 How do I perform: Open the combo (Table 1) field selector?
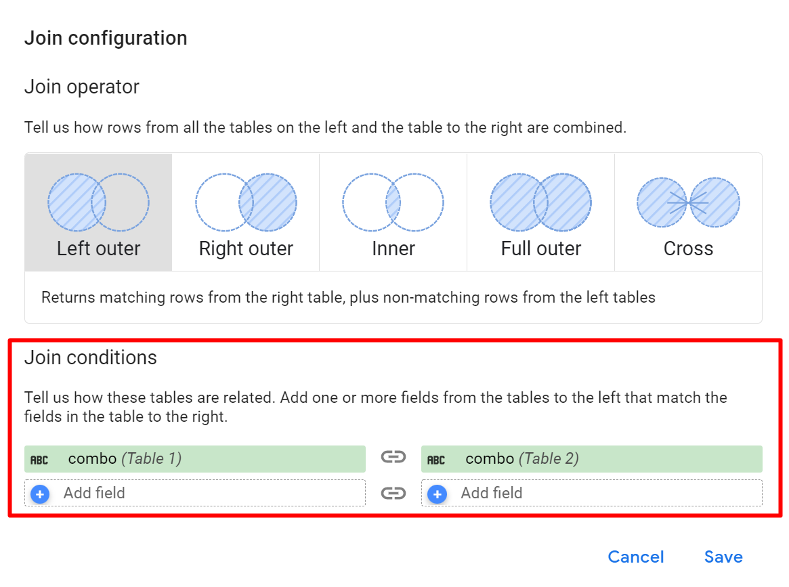[195, 459]
